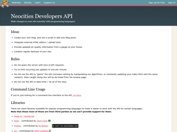
Task: Click the 'Ideas' section heading
Action: 15,32
